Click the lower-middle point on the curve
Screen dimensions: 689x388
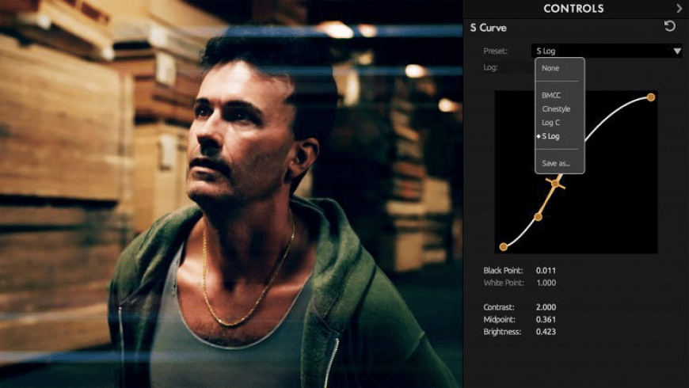click(x=538, y=216)
